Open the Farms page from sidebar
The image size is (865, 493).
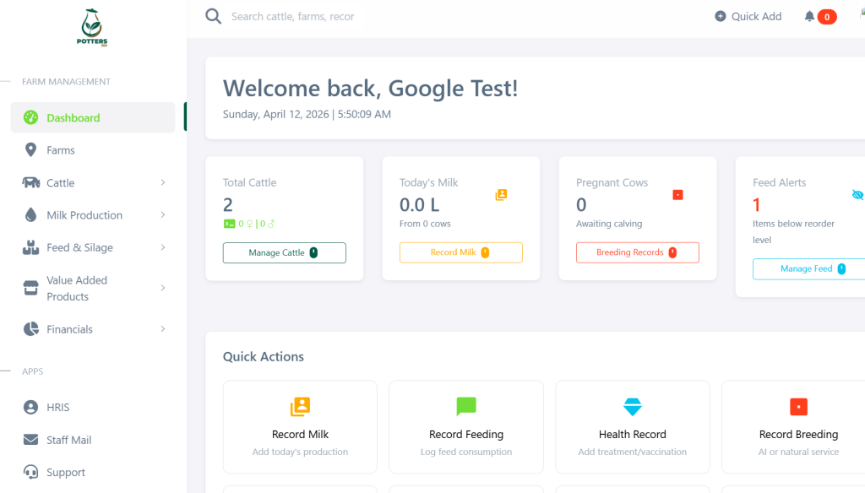pos(61,150)
